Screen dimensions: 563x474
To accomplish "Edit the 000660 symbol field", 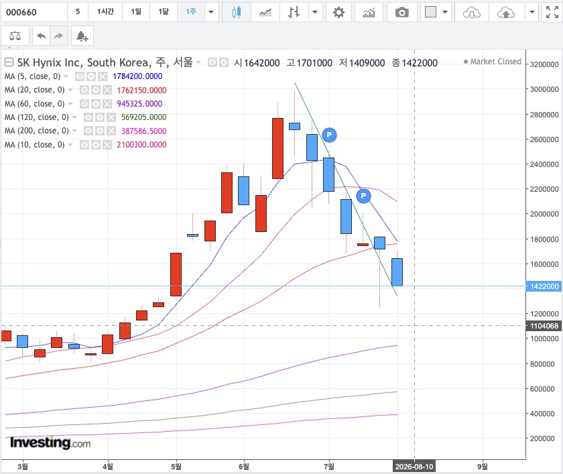I will pos(34,12).
